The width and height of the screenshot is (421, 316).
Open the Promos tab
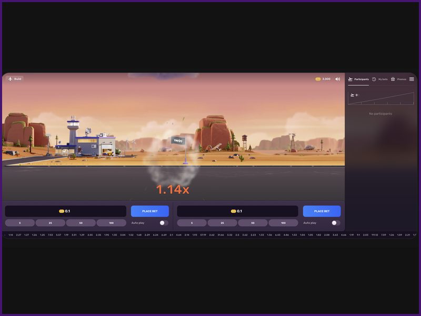[400, 79]
